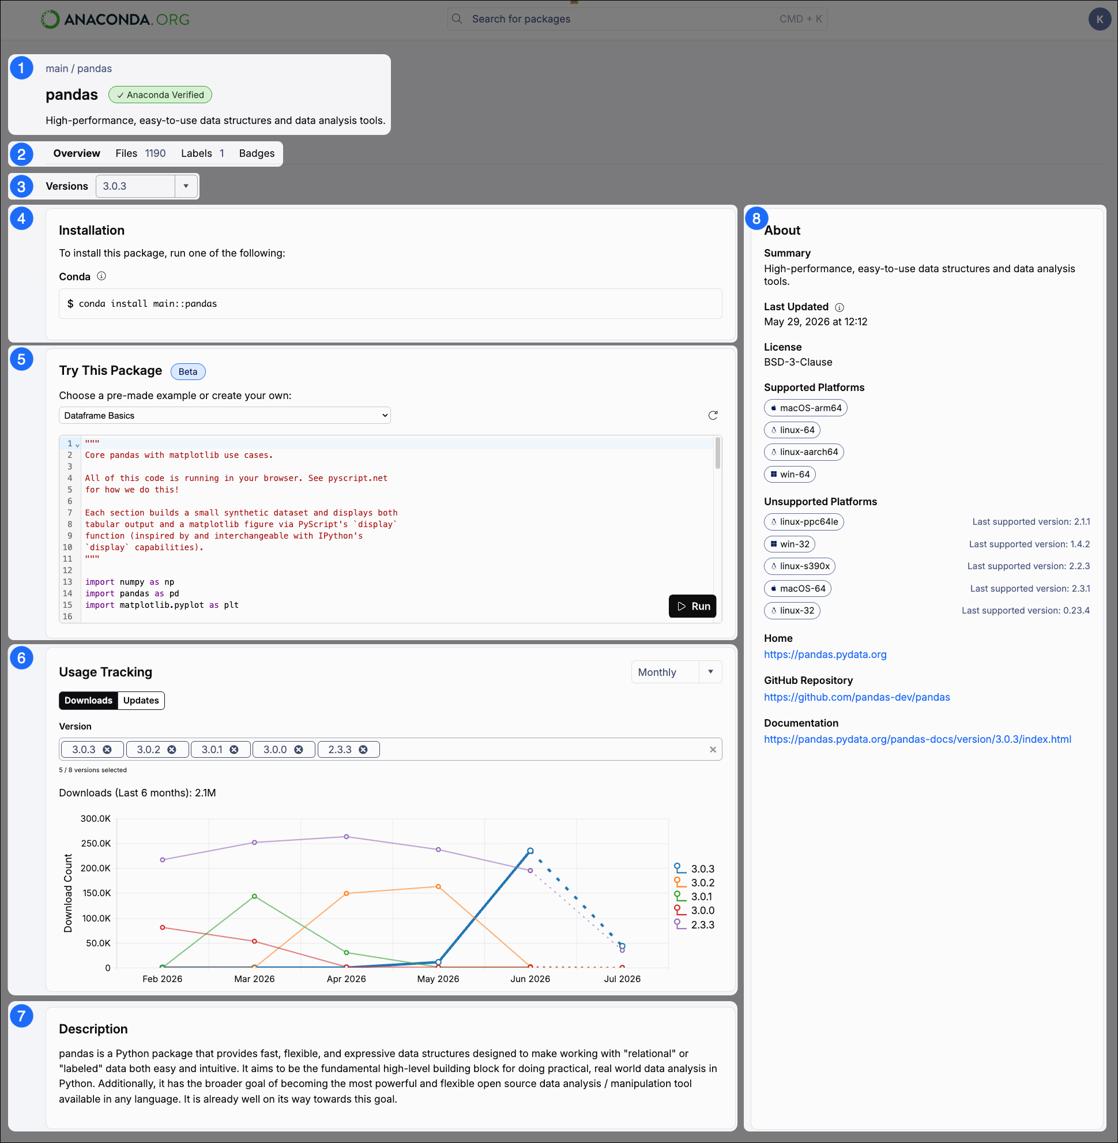Open the Overview tab
The width and height of the screenshot is (1118, 1143).
(76, 153)
